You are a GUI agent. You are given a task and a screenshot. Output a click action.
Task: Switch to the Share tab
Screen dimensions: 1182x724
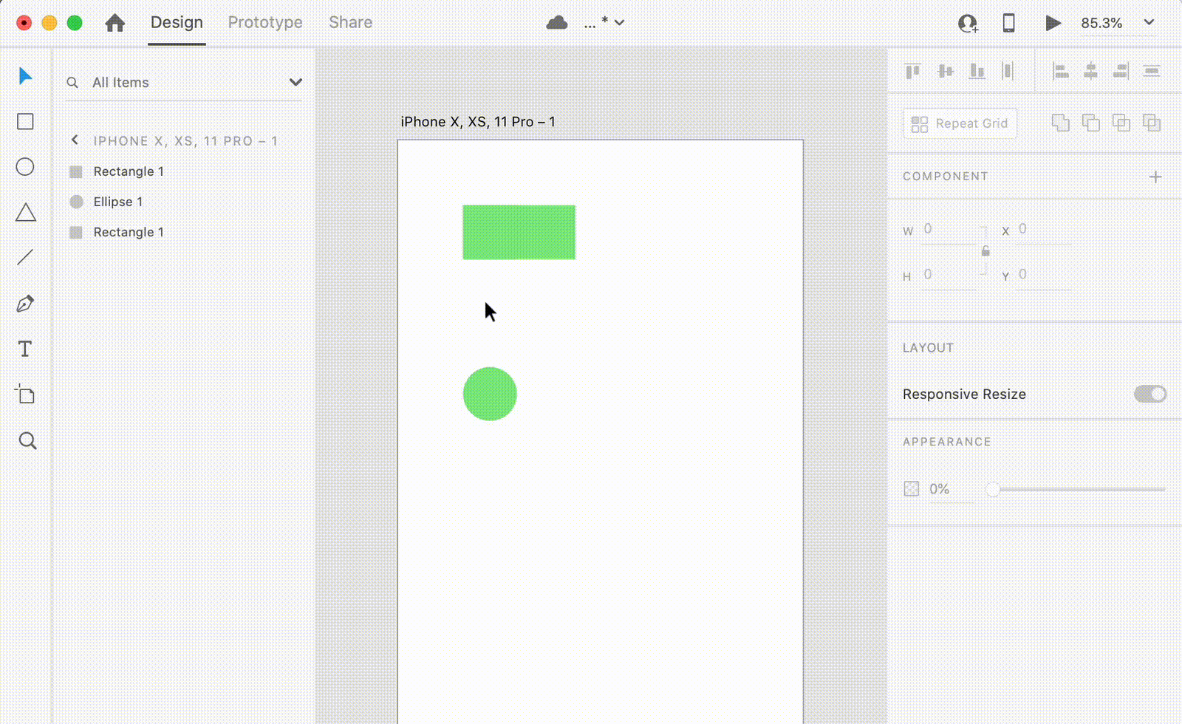click(350, 23)
